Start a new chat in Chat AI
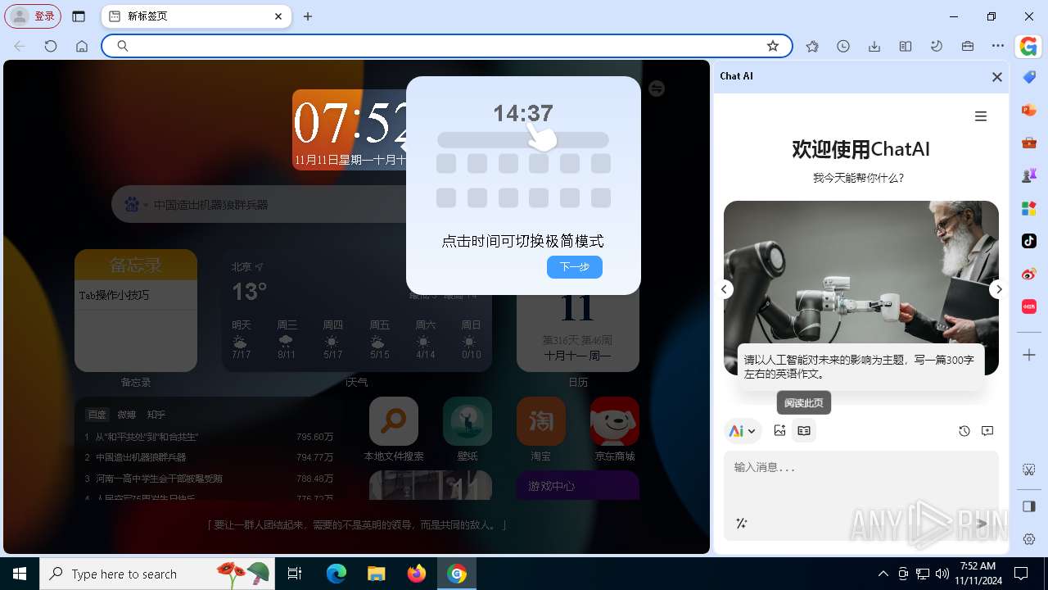 (x=987, y=431)
